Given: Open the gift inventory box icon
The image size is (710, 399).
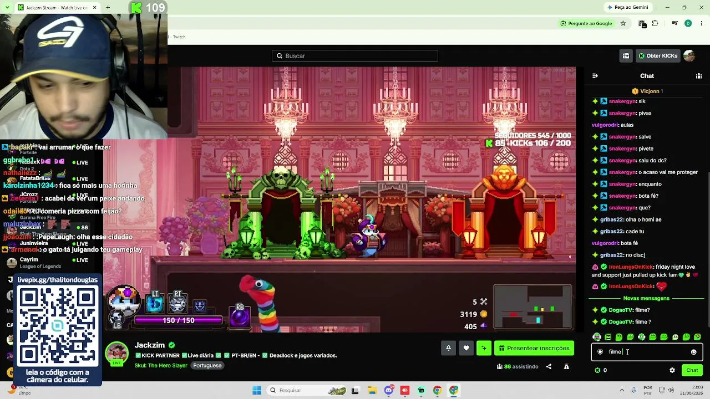Looking at the screenshot, I should pos(626,56).
